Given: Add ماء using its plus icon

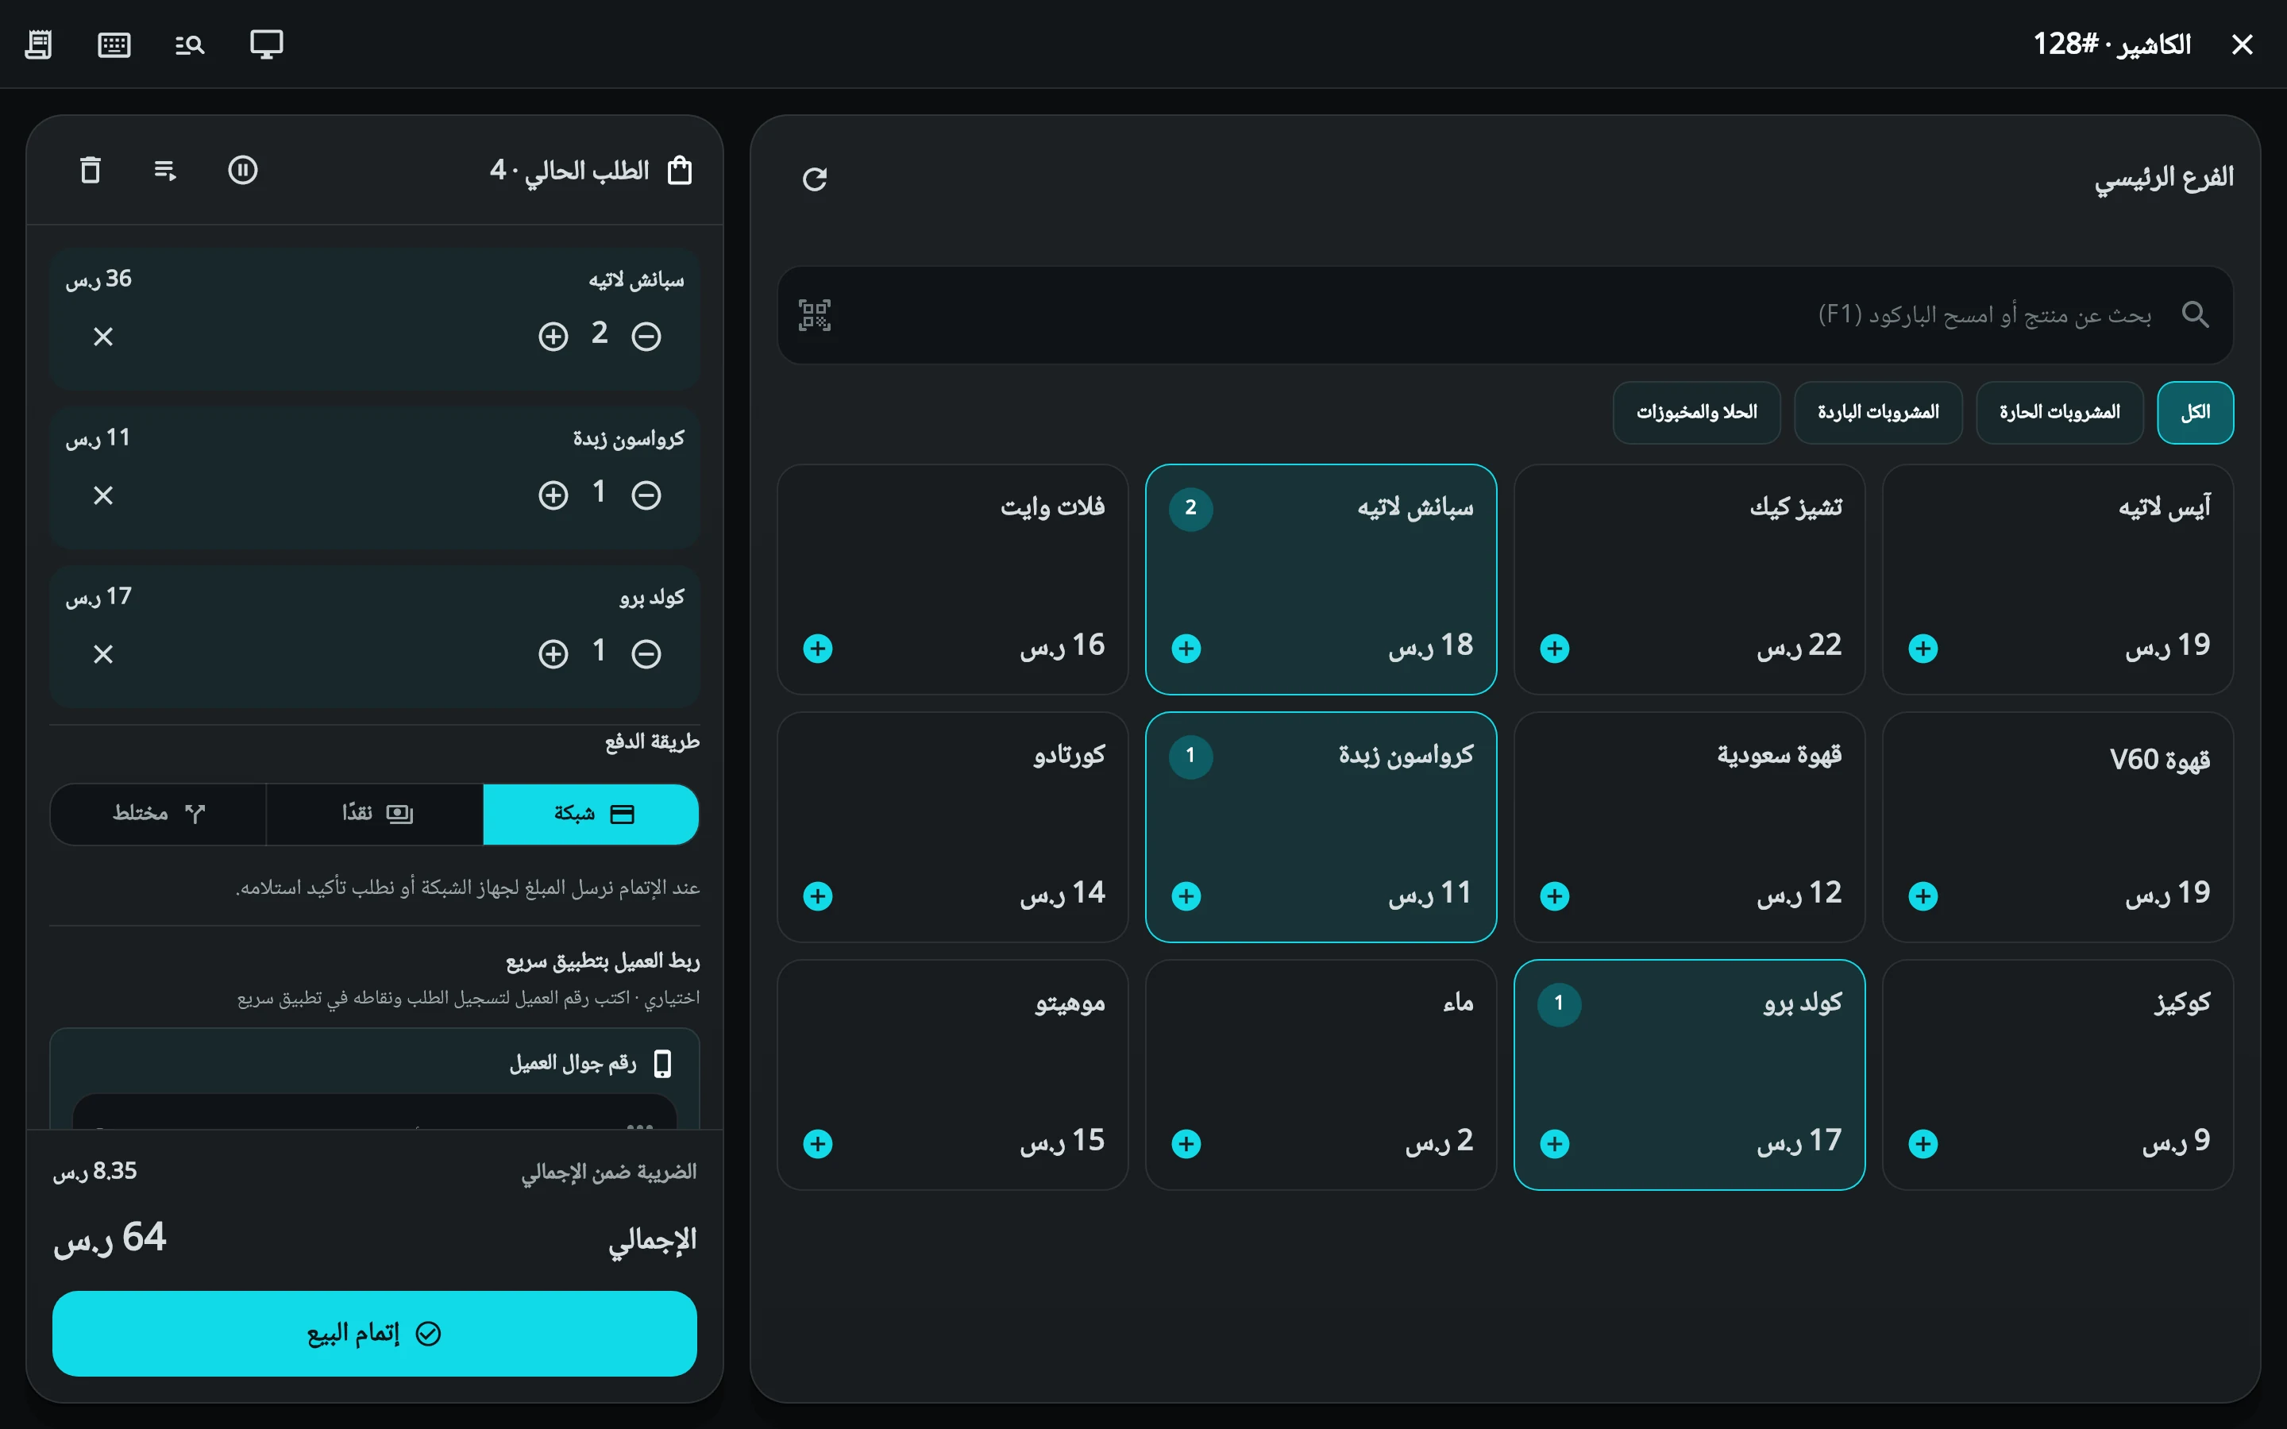Looking at the screenshot, I should [1186, 1143].
